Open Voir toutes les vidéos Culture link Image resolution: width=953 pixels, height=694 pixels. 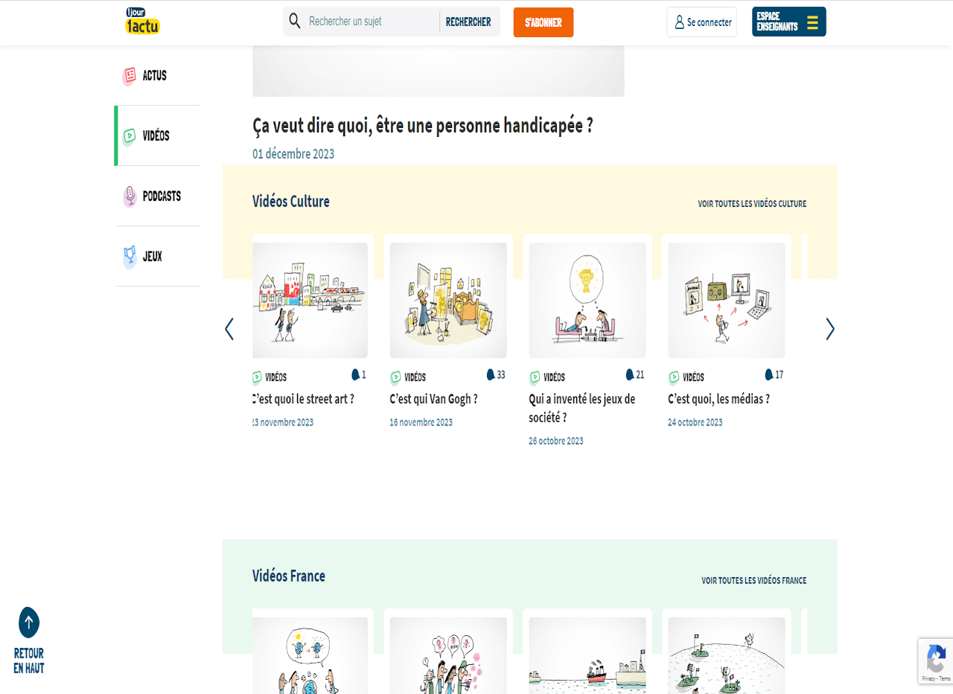coord(752,204)
